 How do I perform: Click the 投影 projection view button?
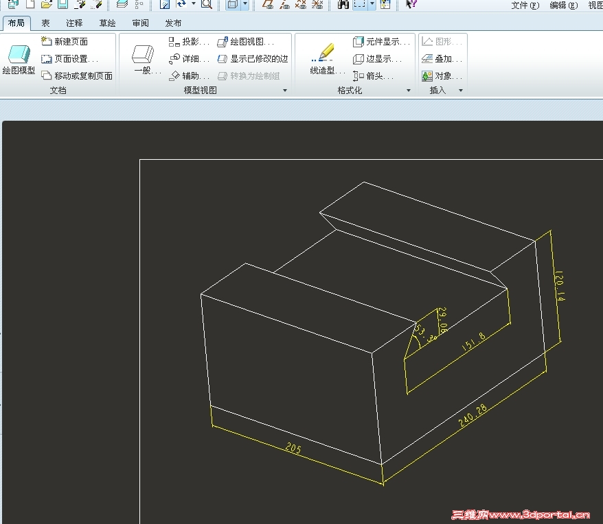pyautogui.click(x=188, y=41)
